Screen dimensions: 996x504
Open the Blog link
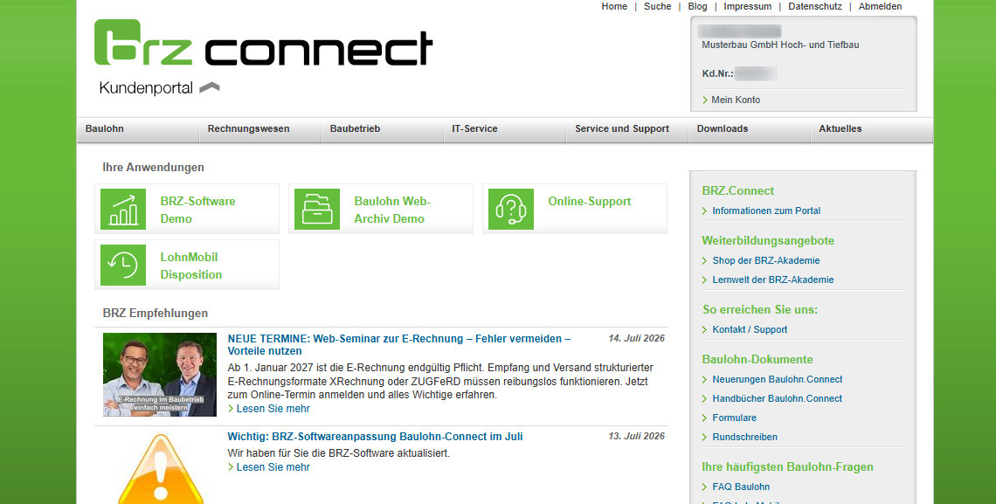click(697, 6)
